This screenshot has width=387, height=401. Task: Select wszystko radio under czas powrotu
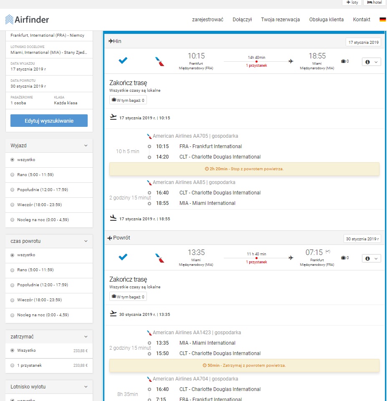(12, 255)
